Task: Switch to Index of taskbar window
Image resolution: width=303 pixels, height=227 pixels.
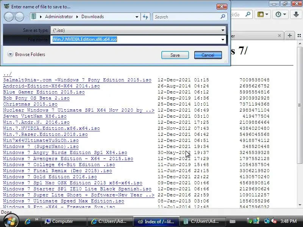Action: tap(156, 221)
